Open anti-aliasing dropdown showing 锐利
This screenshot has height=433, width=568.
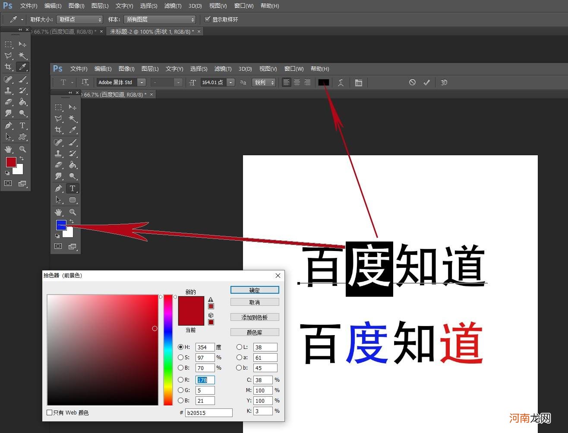click(264, 82)
